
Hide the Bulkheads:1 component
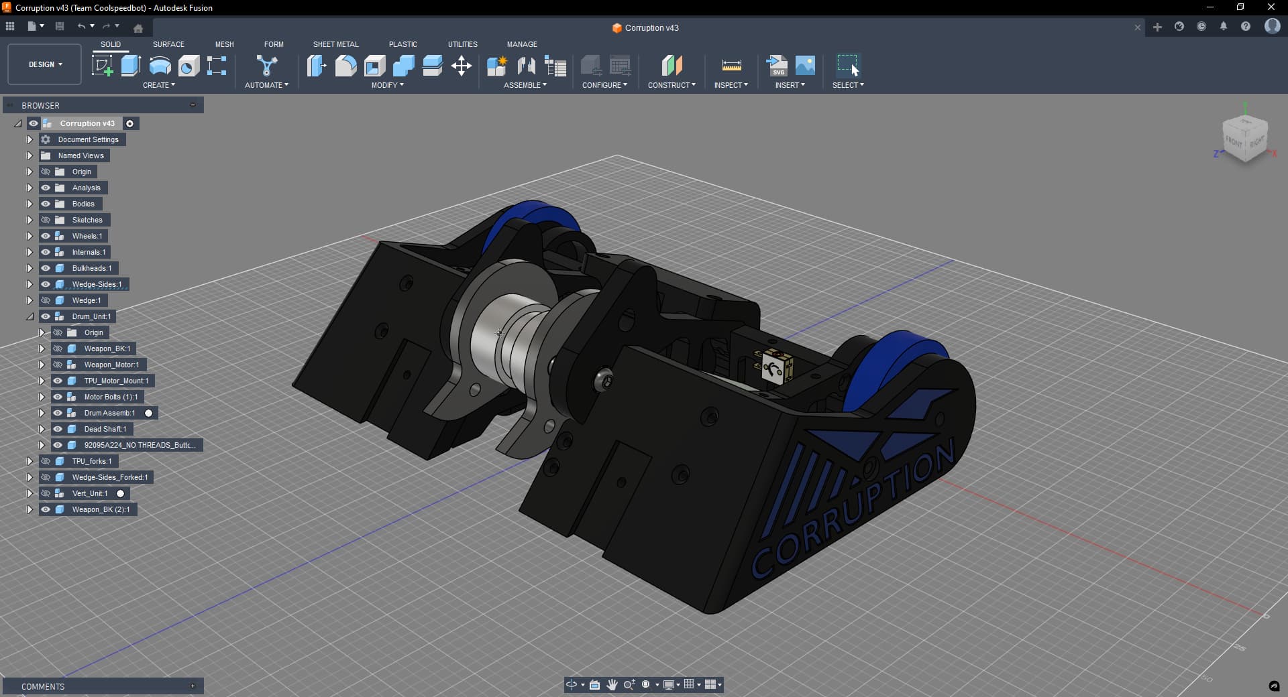[46, 268]
